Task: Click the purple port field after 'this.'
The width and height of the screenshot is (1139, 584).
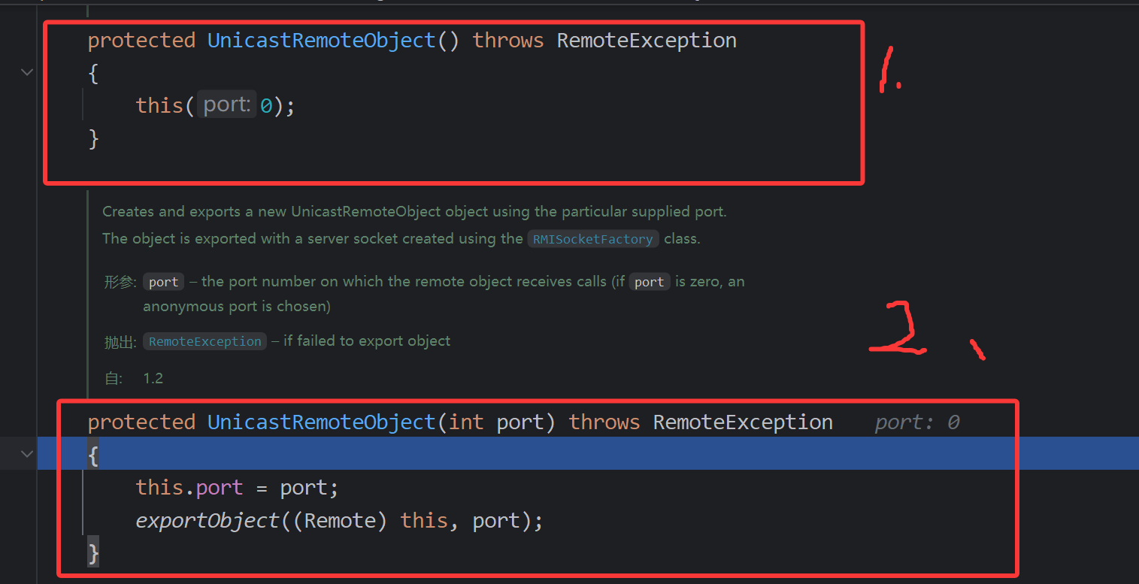Action: (220, 488)
